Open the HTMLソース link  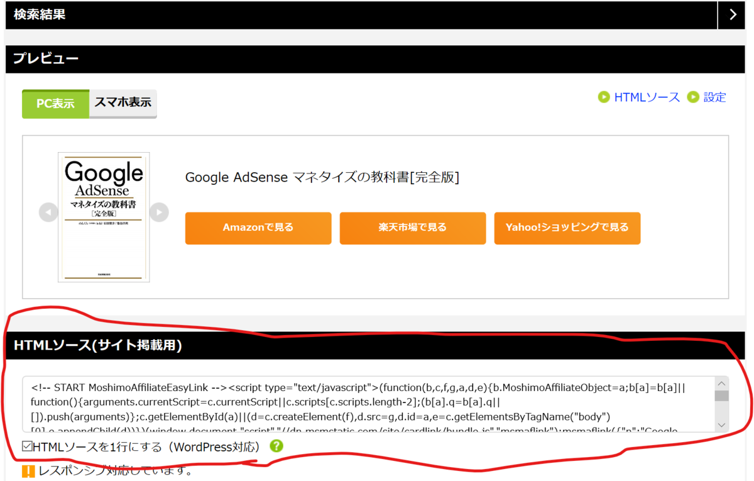point(647,97)
